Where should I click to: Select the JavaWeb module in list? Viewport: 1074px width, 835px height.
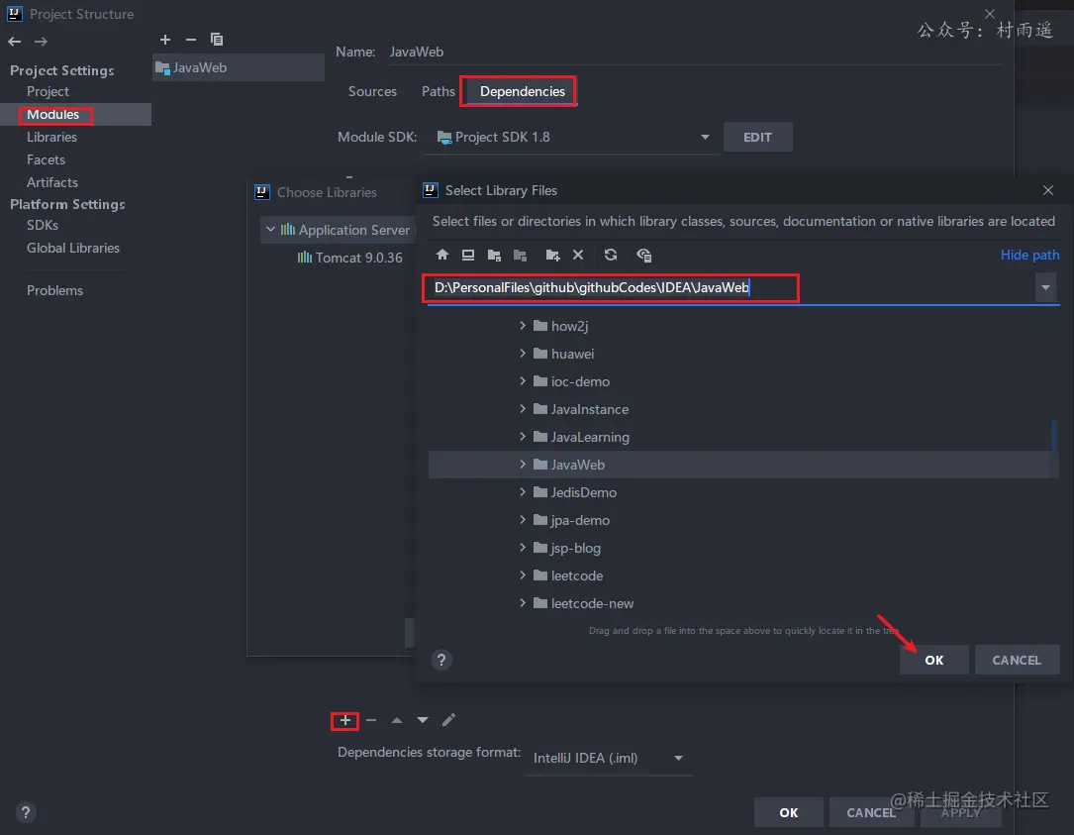[x=239, y=67]
